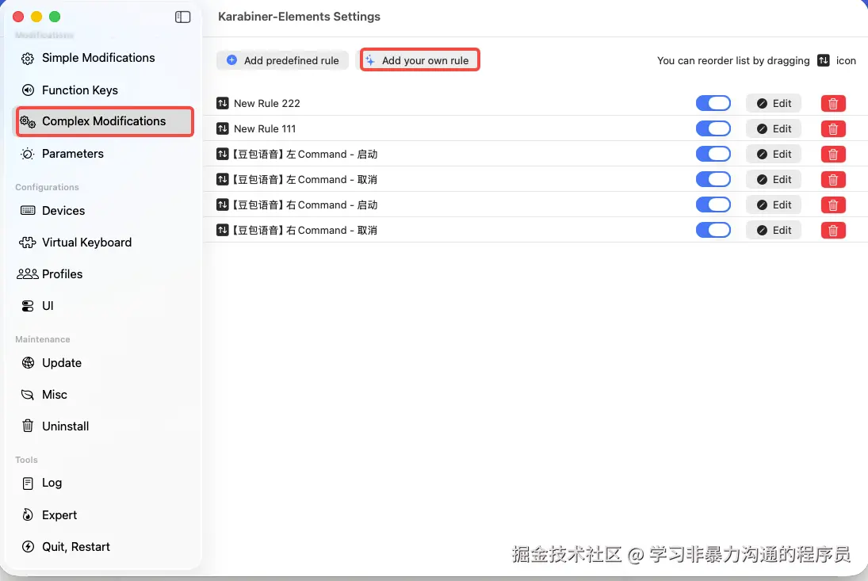Toggle off 右 Command - 启动 rule
The height and width of the screenshot is (581, 868).
[x=713, y=204]
